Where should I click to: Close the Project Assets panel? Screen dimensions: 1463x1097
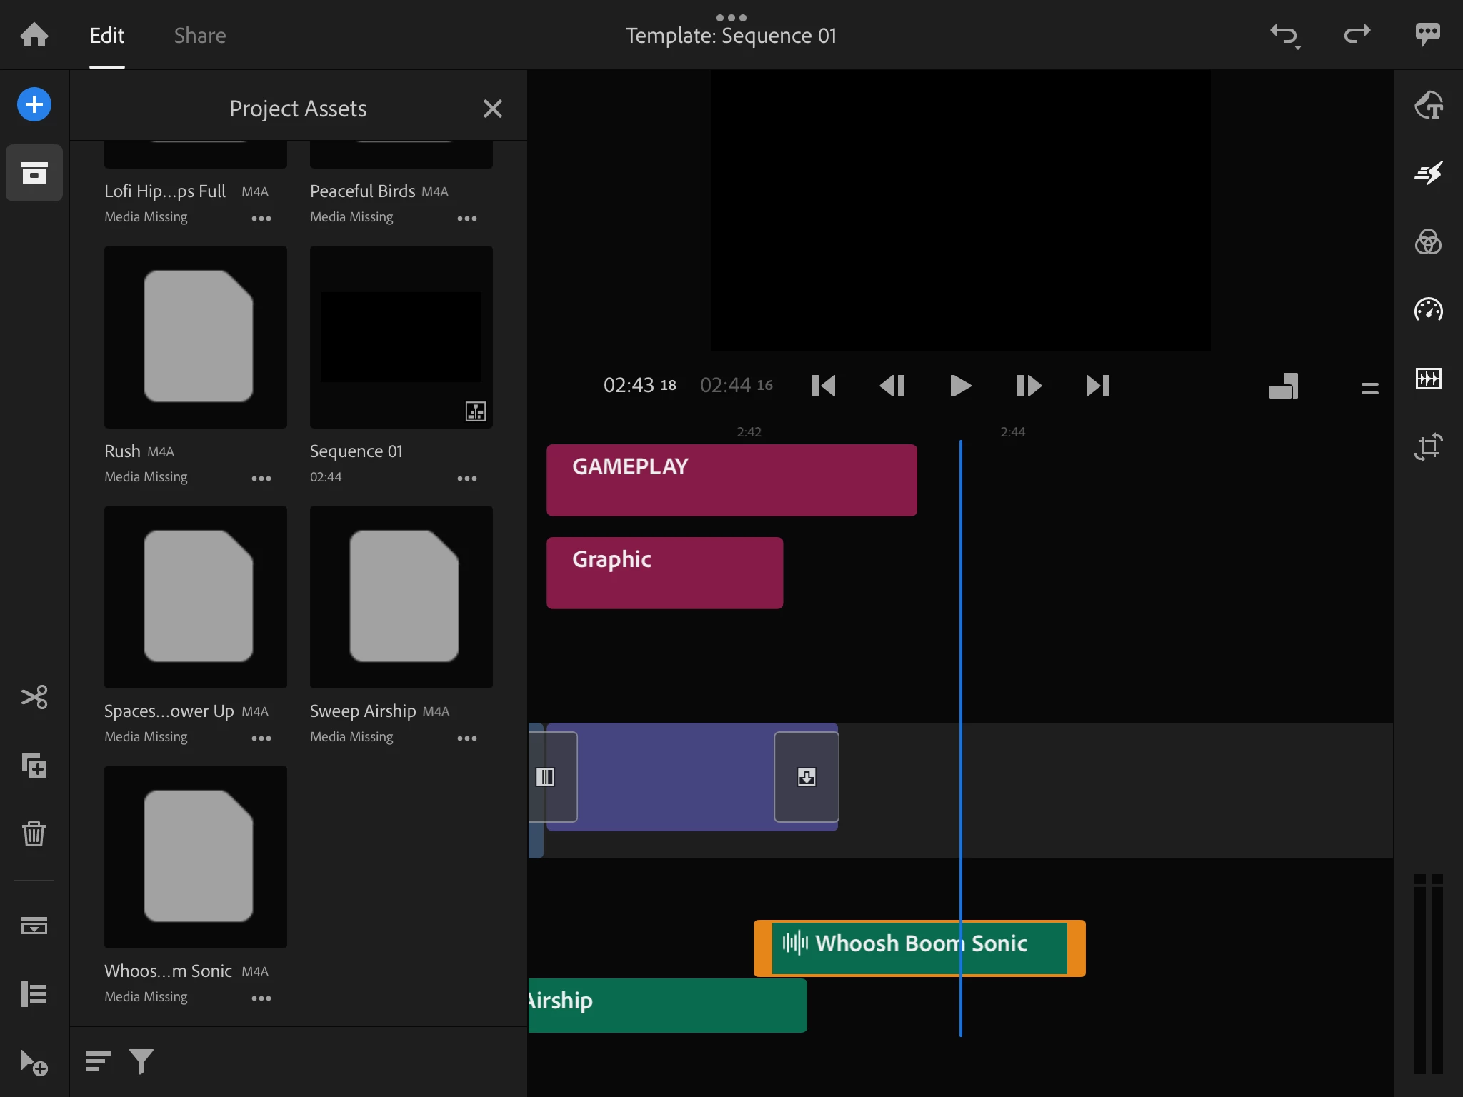[x=493, y=109]
